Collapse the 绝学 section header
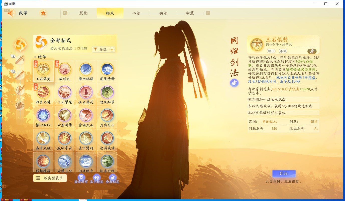 [40, 57]
